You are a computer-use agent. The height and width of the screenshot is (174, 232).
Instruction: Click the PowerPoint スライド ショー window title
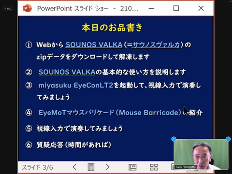point(87,8)
